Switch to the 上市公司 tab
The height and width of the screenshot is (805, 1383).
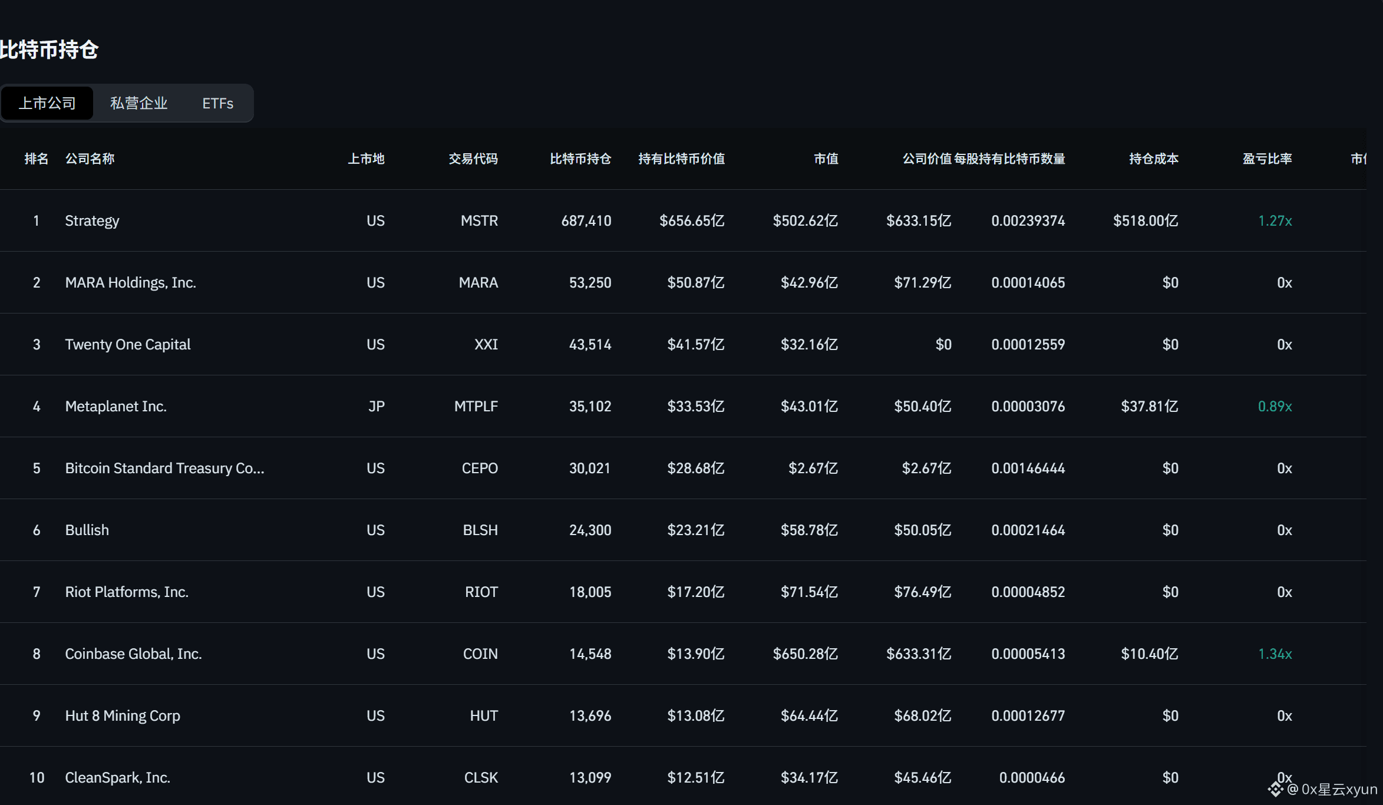click(x=47, y=103)
